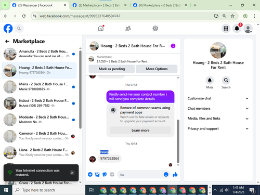
Task: Open the Notifications bell with badge
Action: click(237, 29)
